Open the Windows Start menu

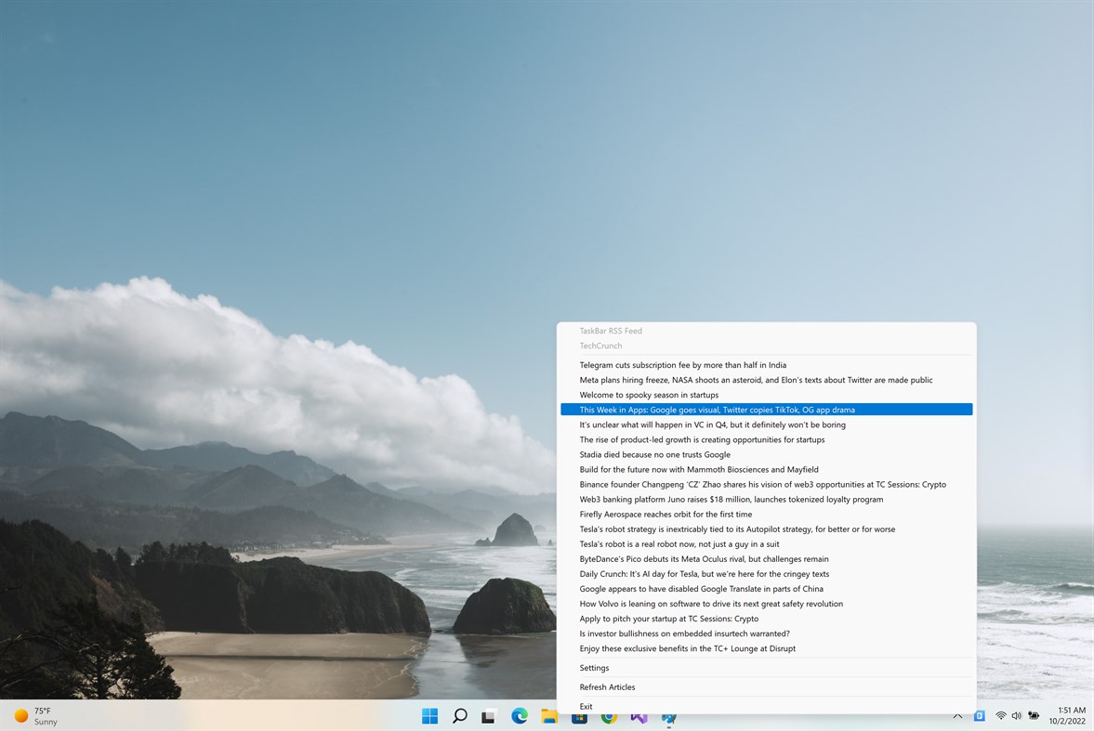(x=429, y=716)
